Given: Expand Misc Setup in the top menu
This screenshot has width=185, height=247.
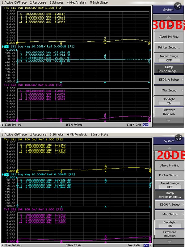Looking at the screenshot, I should [x=169, y=90].
